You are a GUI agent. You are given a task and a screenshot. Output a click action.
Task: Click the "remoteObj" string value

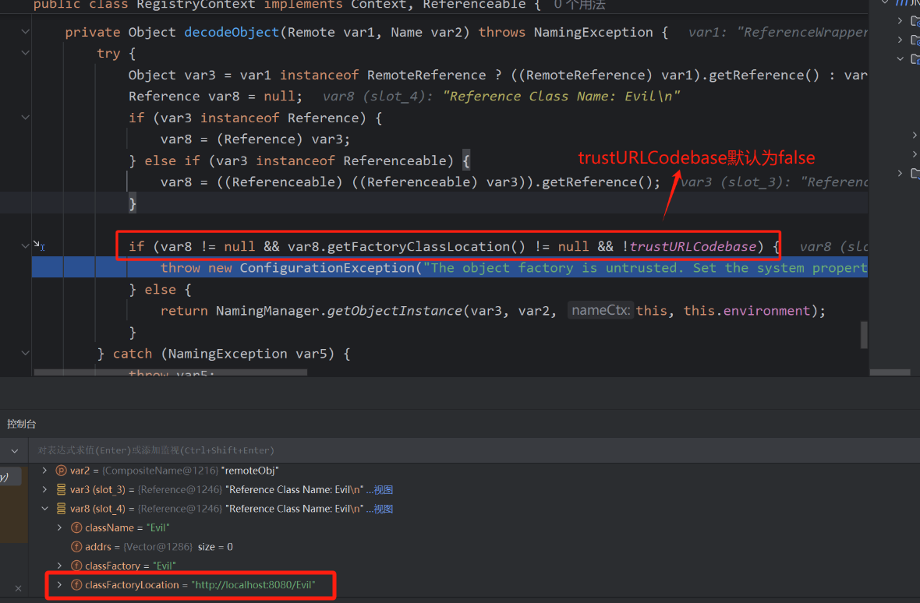[x=250, y=471]
